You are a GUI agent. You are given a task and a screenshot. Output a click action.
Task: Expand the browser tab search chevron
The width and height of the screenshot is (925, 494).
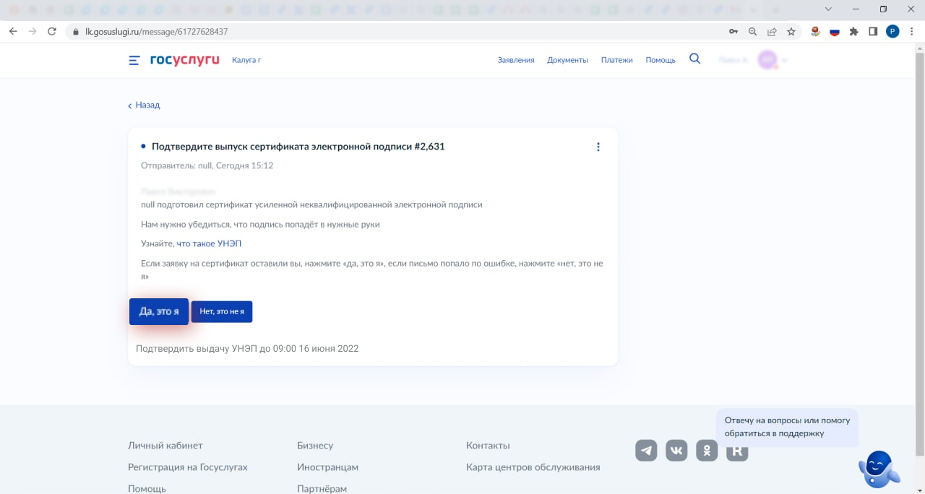tap(828, 9)
